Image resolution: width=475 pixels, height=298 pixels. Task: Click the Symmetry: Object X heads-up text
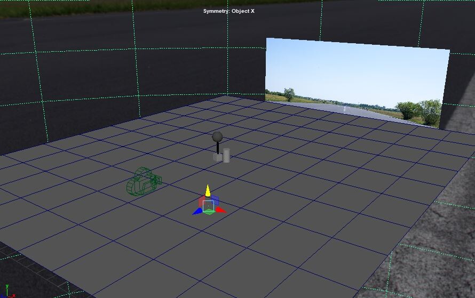click(x=229, y=11)
